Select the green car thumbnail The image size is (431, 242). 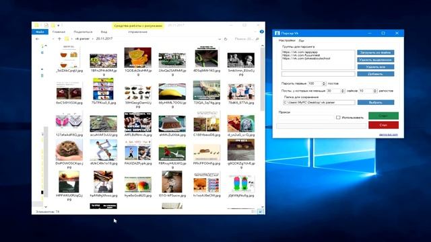pos(172,60)
